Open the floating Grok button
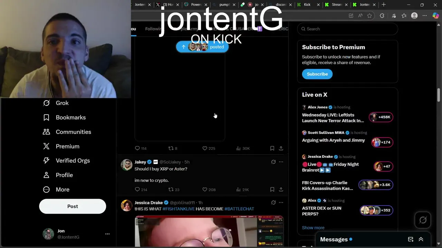442x248 pixels. (423, 220)
